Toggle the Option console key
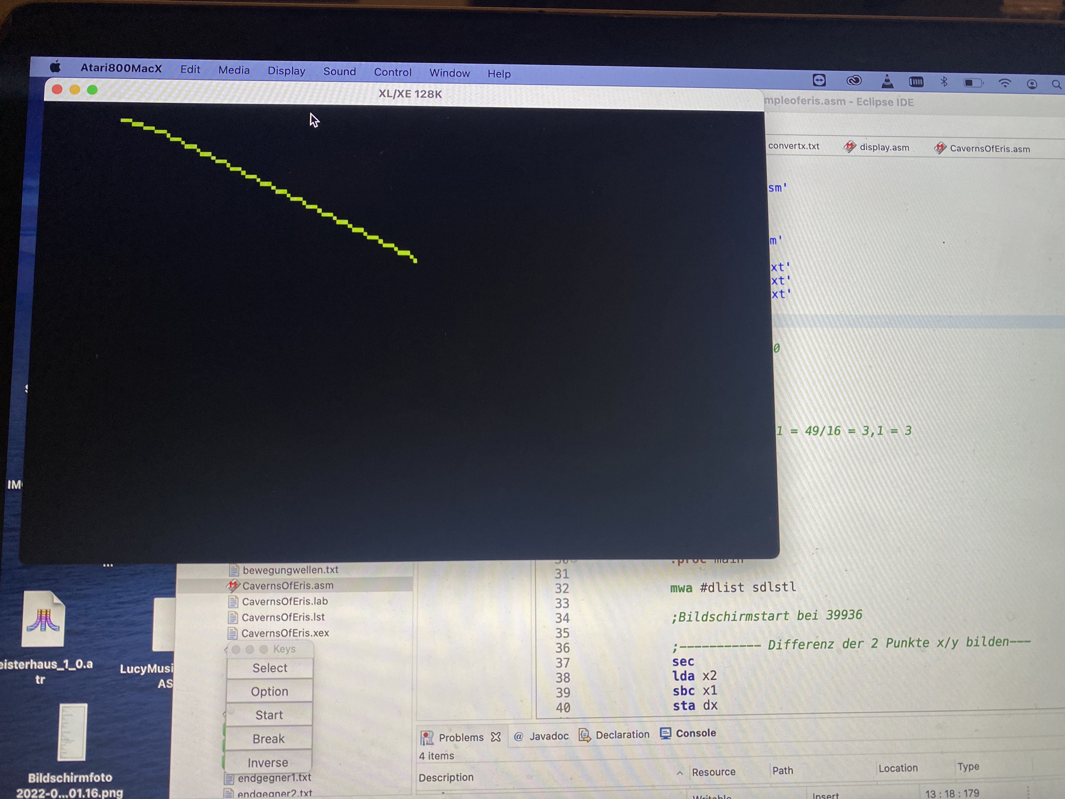 [269, 692]
